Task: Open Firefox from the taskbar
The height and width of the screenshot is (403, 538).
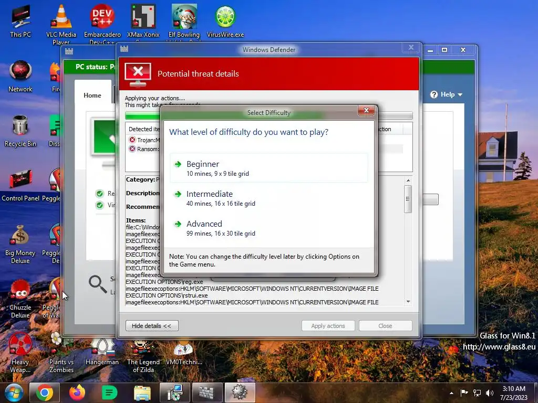Action: coord(77,393)
